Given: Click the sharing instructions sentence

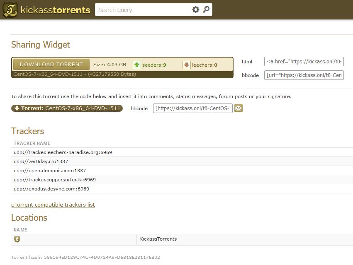Looking at the screenshot, I should [151, 96].
